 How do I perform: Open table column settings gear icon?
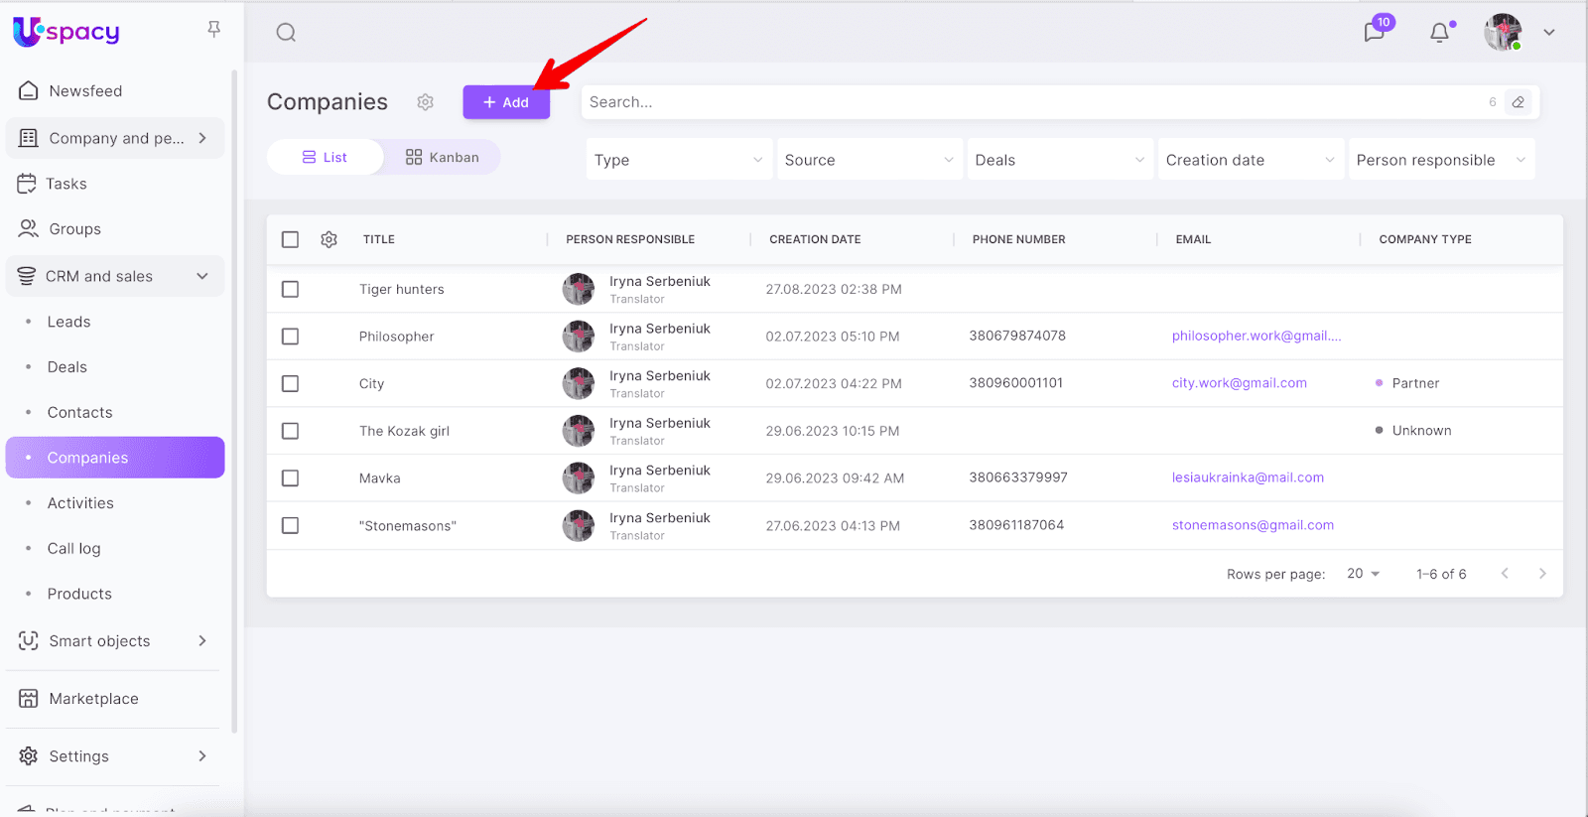point(330,239)
